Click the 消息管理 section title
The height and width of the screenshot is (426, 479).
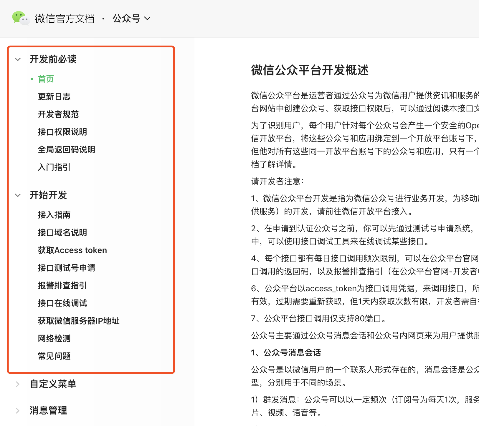[x=48, y=410]
